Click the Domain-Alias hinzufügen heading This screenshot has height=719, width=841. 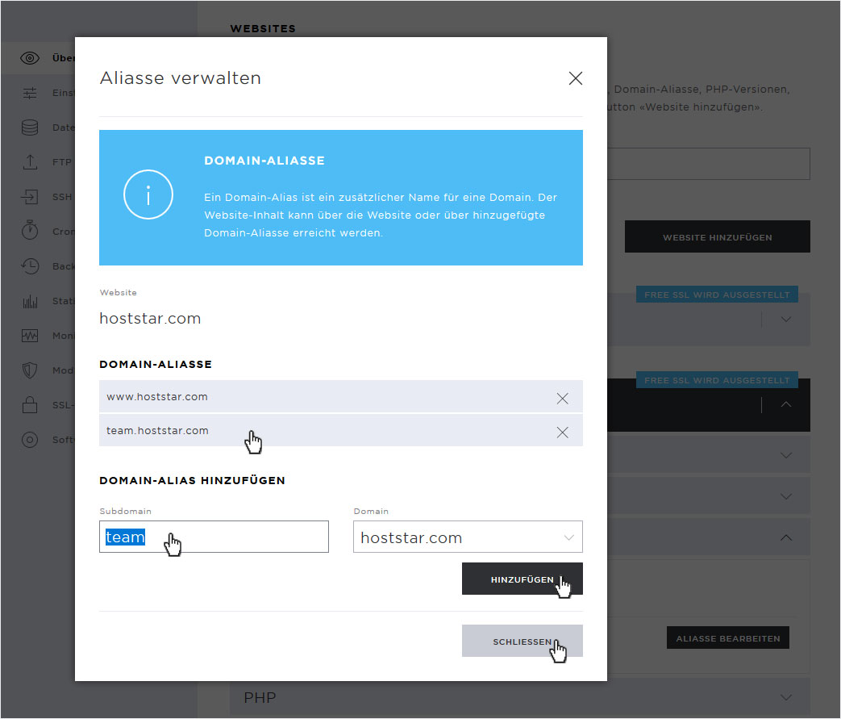tap(192, 481)
